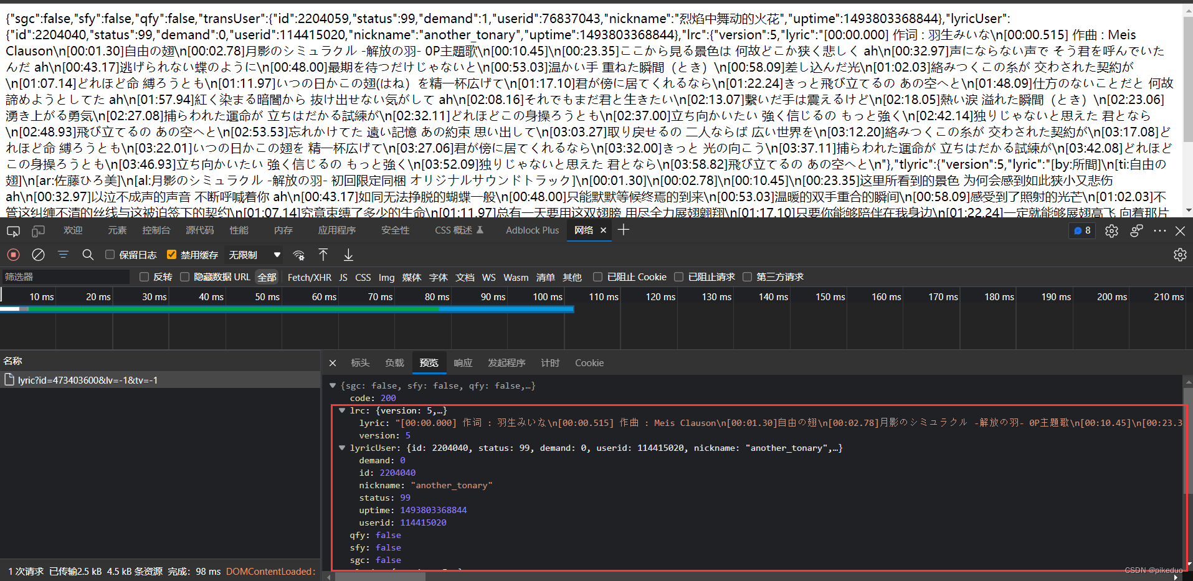
Task: Show the 计时 request tab
Action: click(550, 363)
